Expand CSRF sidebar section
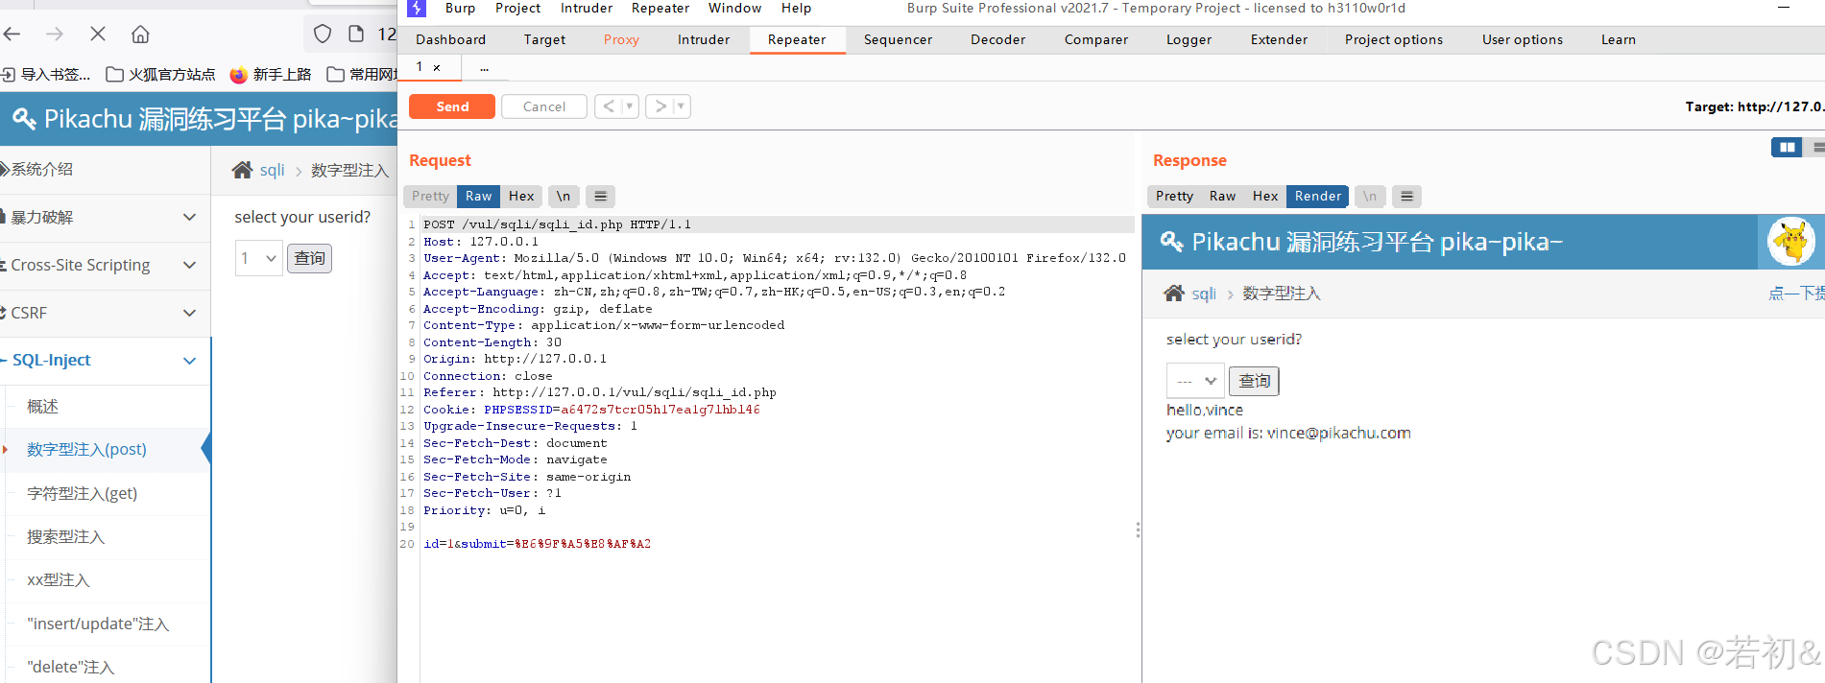Viewport: 1825px width, 683px height. click(105, 313)
